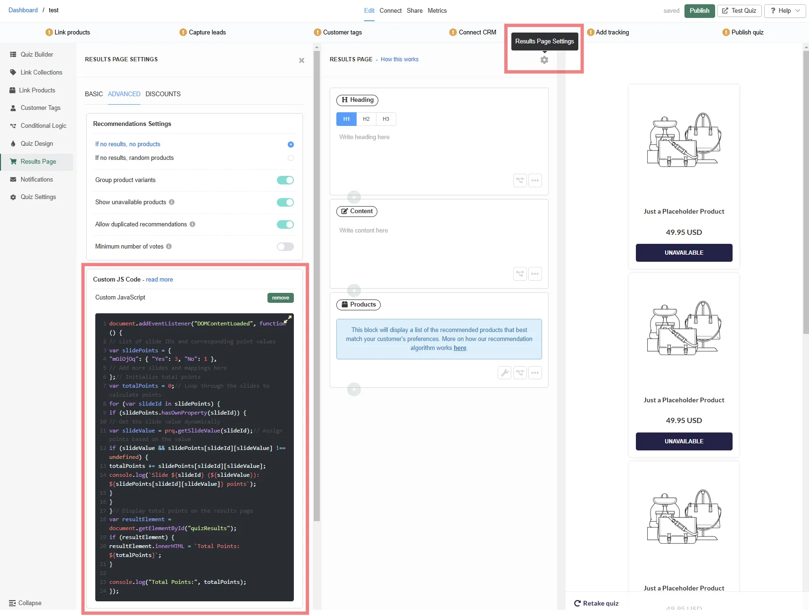Open logic icon in Heading block
Image resolution: width=809 pixels, height=615 pixels.
[520, 180]
